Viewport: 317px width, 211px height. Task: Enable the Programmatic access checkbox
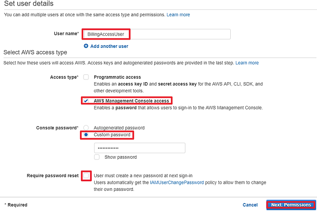[x=86, y=77]
